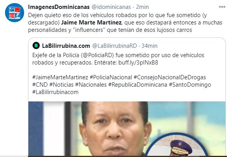Open hashtag #LaBilirrubinacom

(55, 92)
